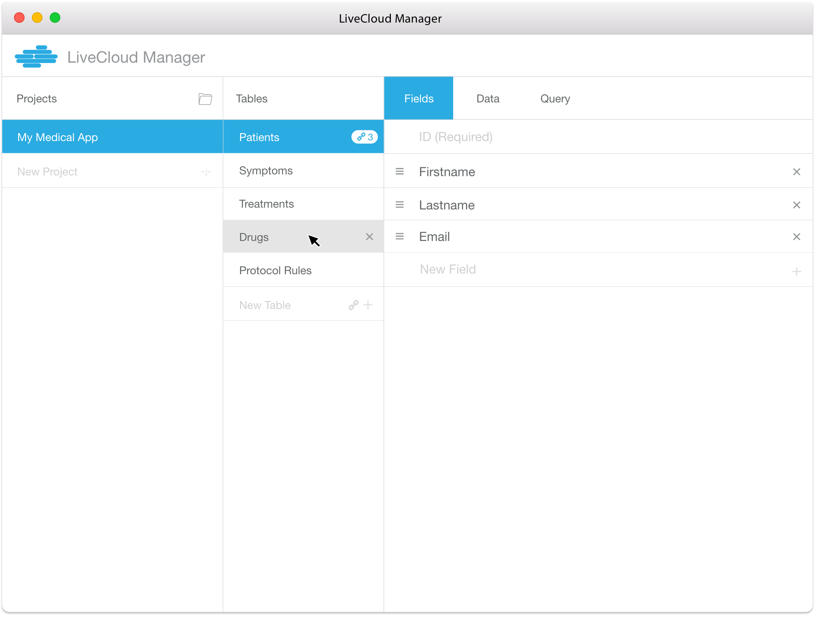Click the plus icon next to New Project

[x=206, y=171]
